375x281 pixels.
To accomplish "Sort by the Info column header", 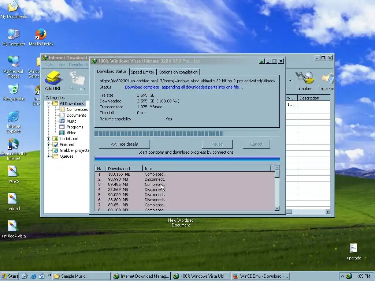I will [207, 168].
